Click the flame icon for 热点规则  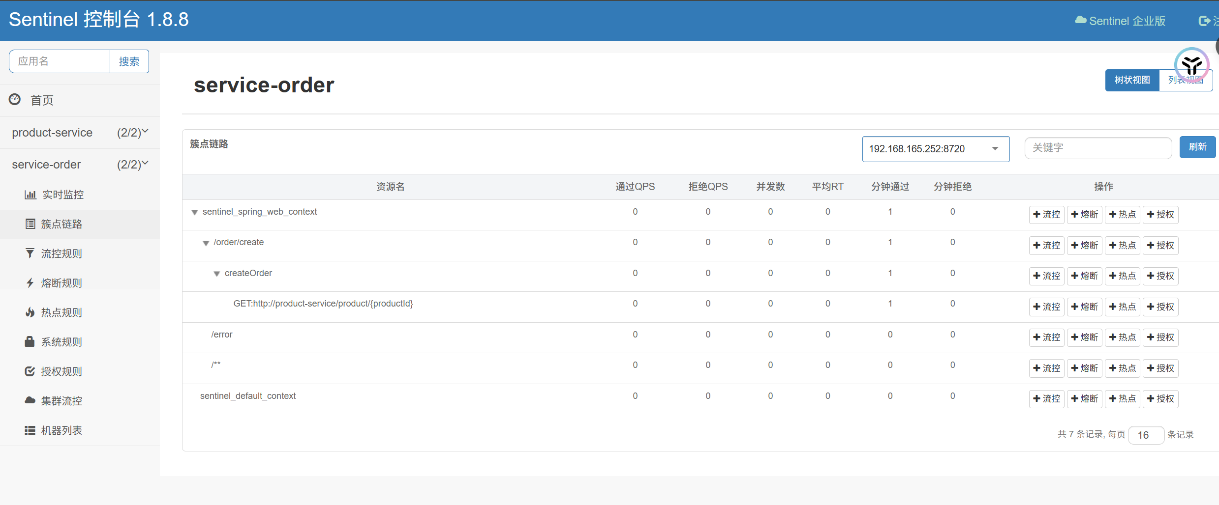coord(30,312)
